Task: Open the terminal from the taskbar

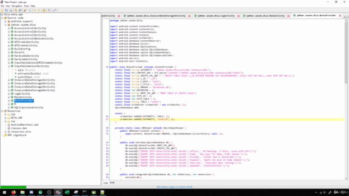Action: [x=85, y=192]
